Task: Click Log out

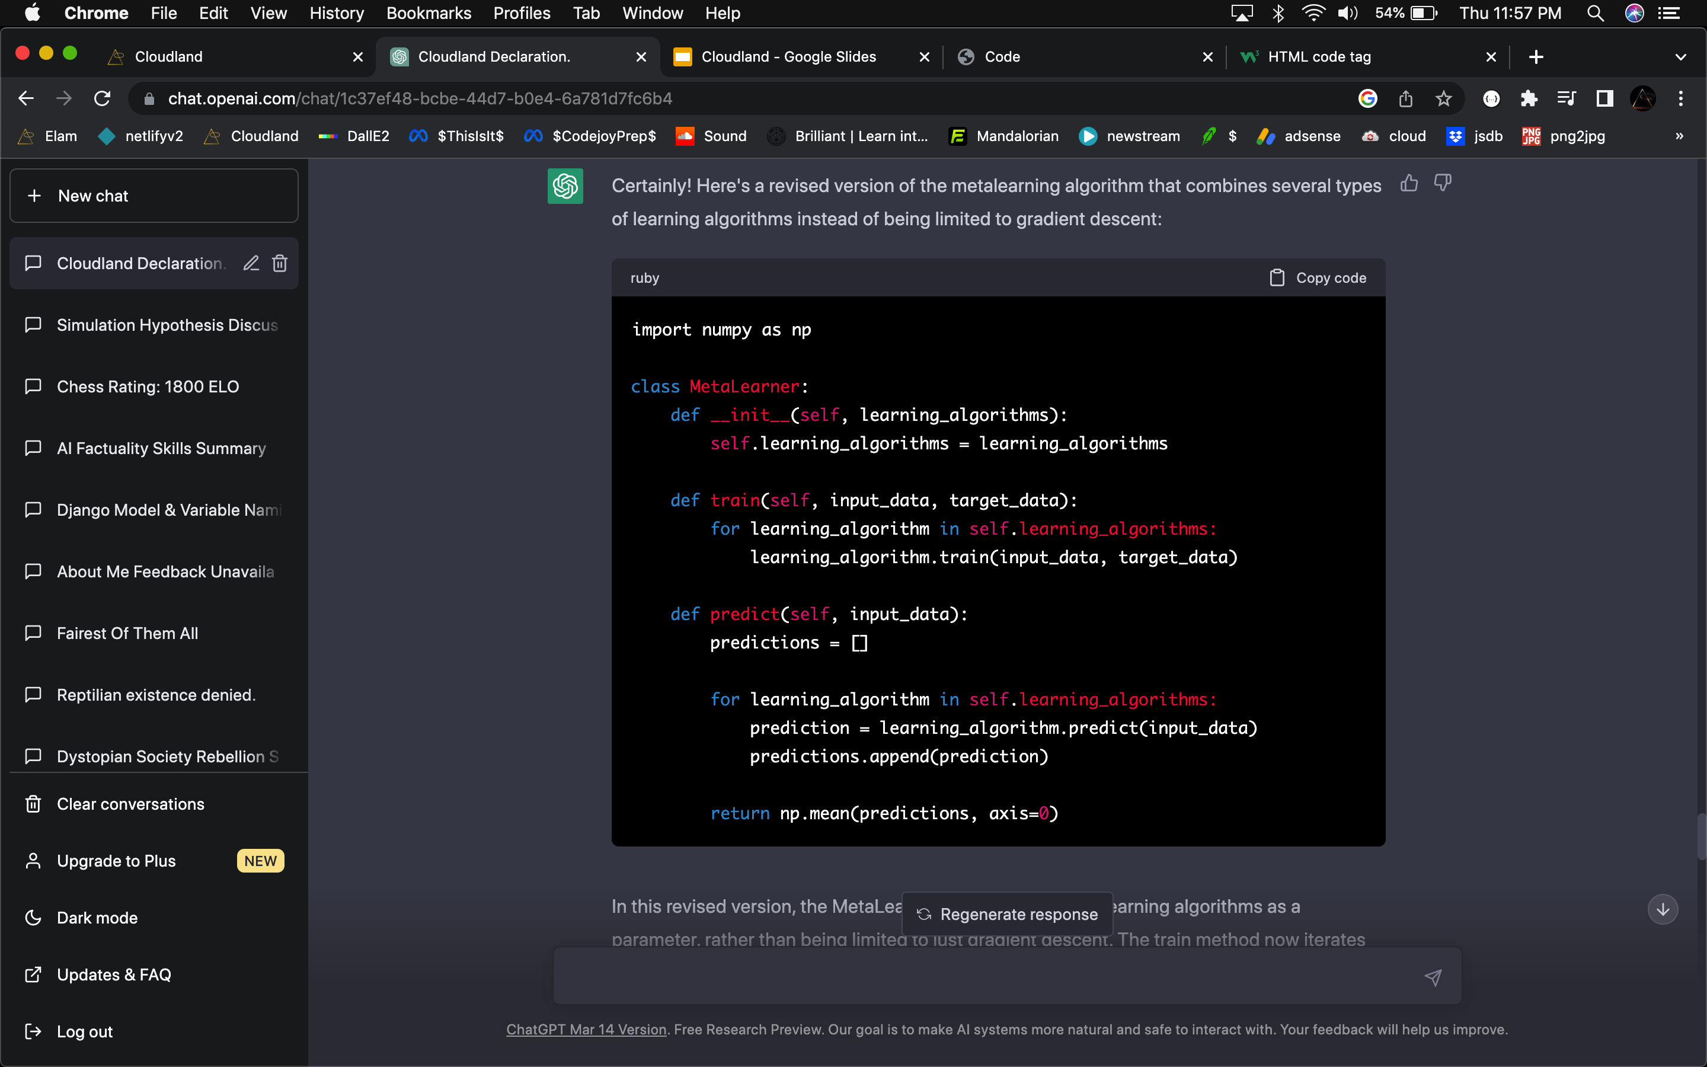Action: tap(154, 1031)
